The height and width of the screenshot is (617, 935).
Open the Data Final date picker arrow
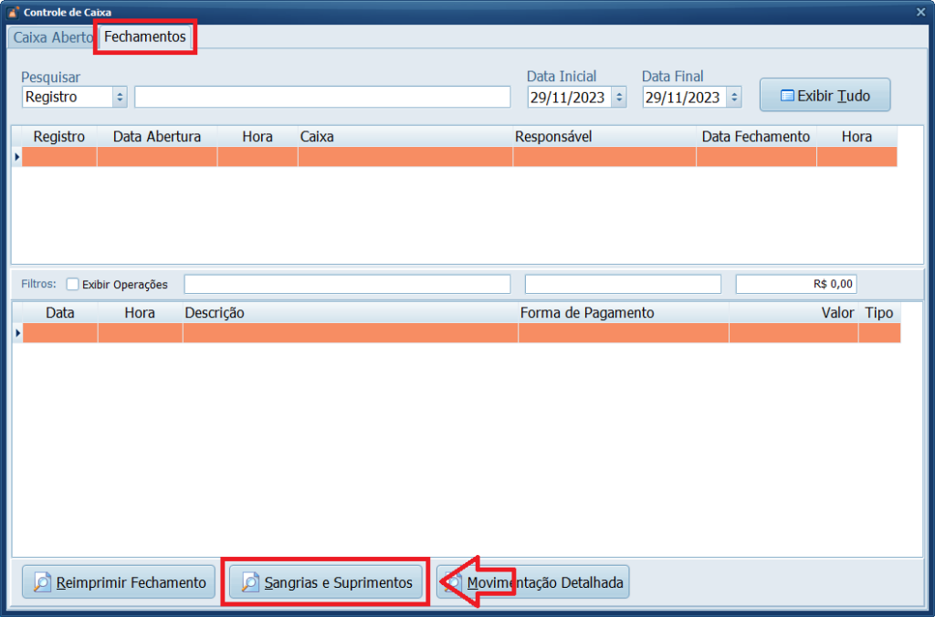pyautogui.click(x=735, y=97)
